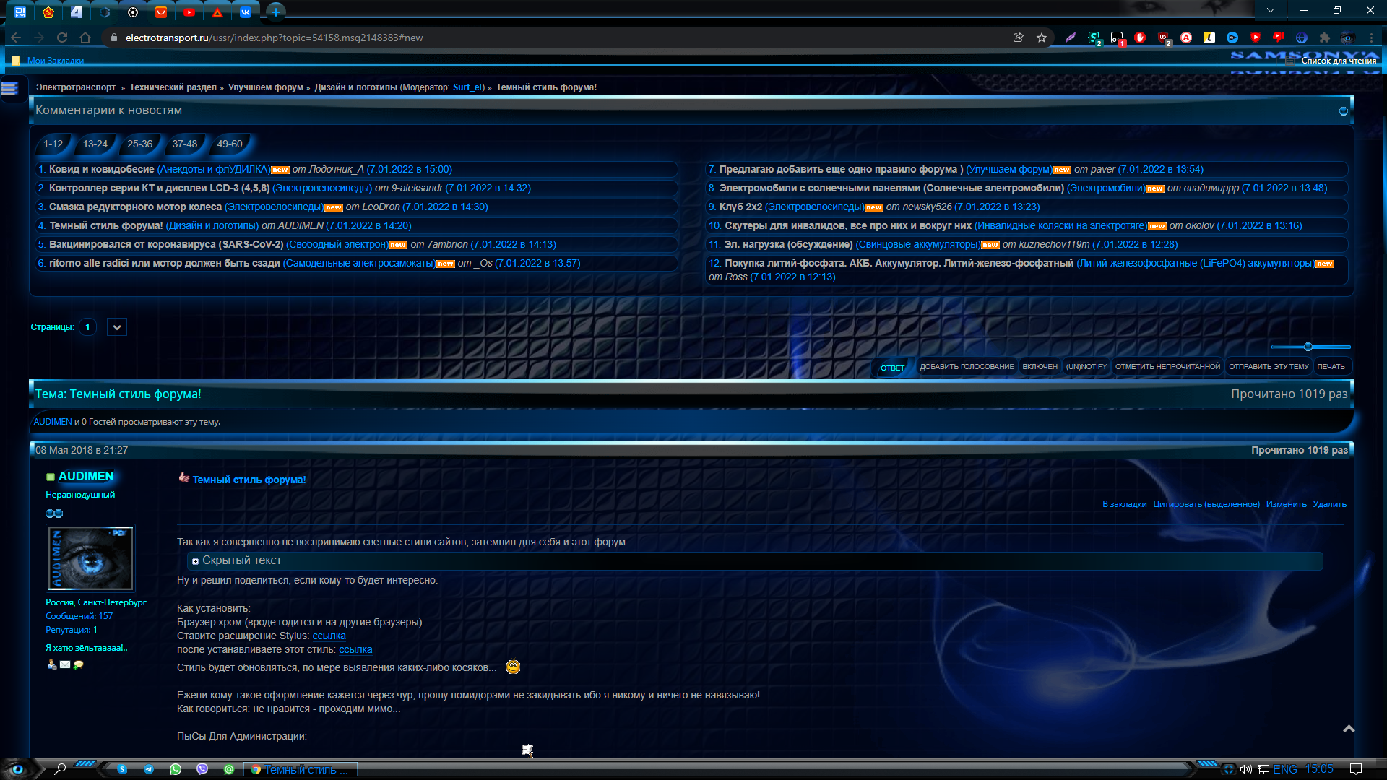Screen dimensions: 1387x780
Task: Switch to the VK browser tab
Action: (246, 12)
